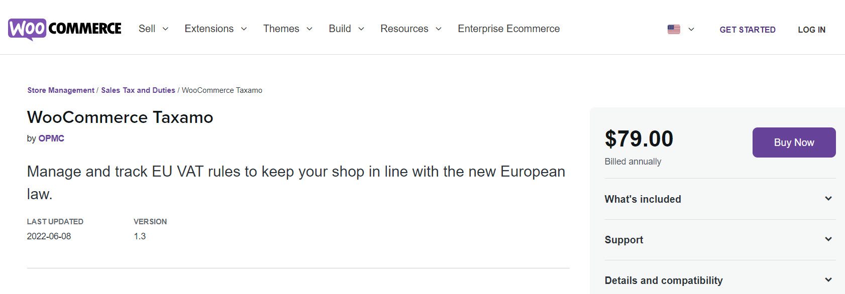Open Store Management breadcrumb link
Image resolution: width=845 pixels, height=294 pixels.
click(x=61, y=90)
